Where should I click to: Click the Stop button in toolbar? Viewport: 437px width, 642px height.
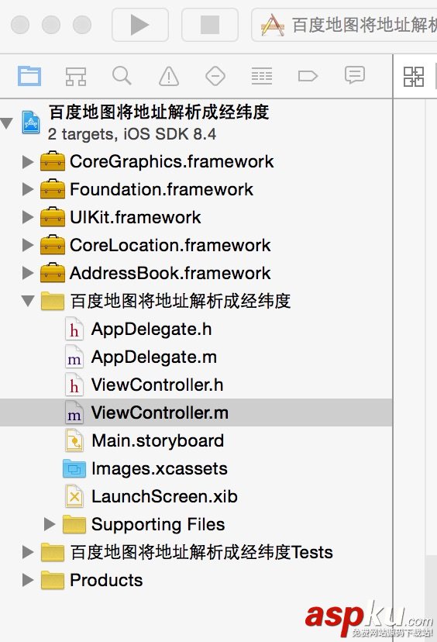[x=210, y=25]
